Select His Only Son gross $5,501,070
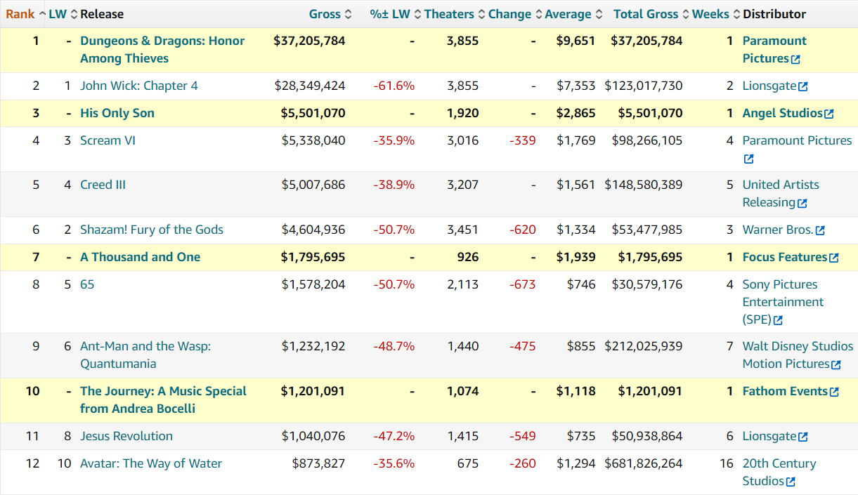858x495 pixels. pyautogui.click(x=313, y=113)
